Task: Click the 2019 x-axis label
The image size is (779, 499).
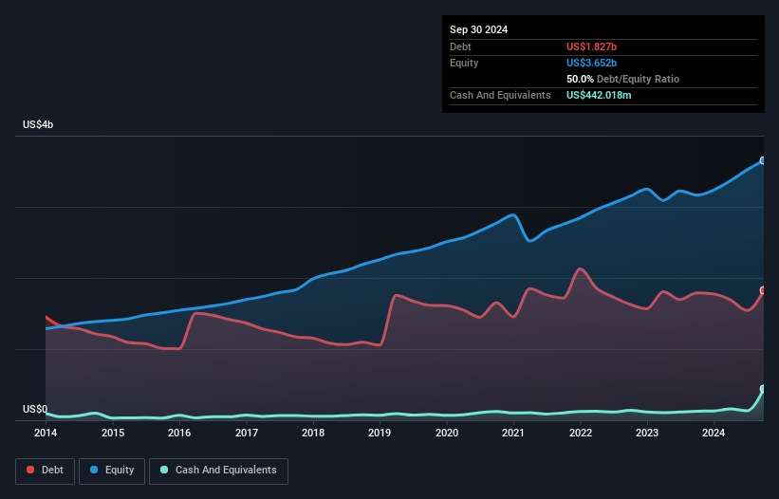Action: (x=380, y=433)
